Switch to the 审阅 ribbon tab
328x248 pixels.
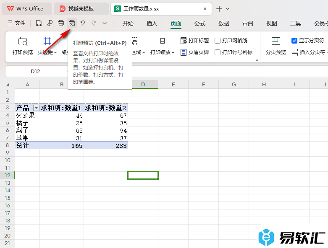[248, 23]
